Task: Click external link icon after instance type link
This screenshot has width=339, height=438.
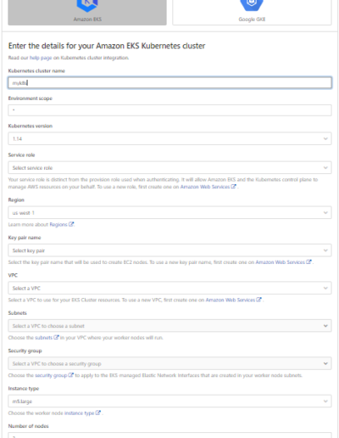Action: pos(98,413)
